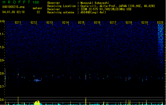166x105 pixels.
Task: Click the 0217 time marker
Action: point(113,23)
